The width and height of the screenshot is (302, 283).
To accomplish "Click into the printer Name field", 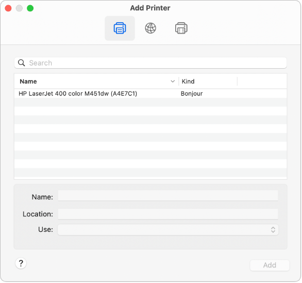I will pos(168,196).
